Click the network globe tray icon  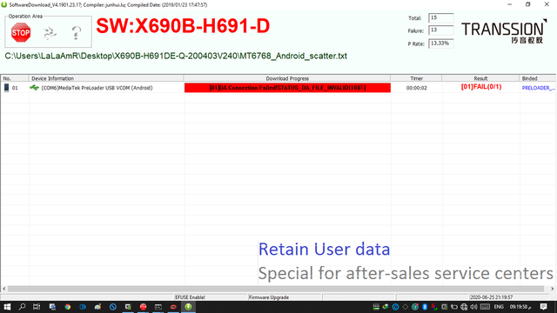click(464, 307)
